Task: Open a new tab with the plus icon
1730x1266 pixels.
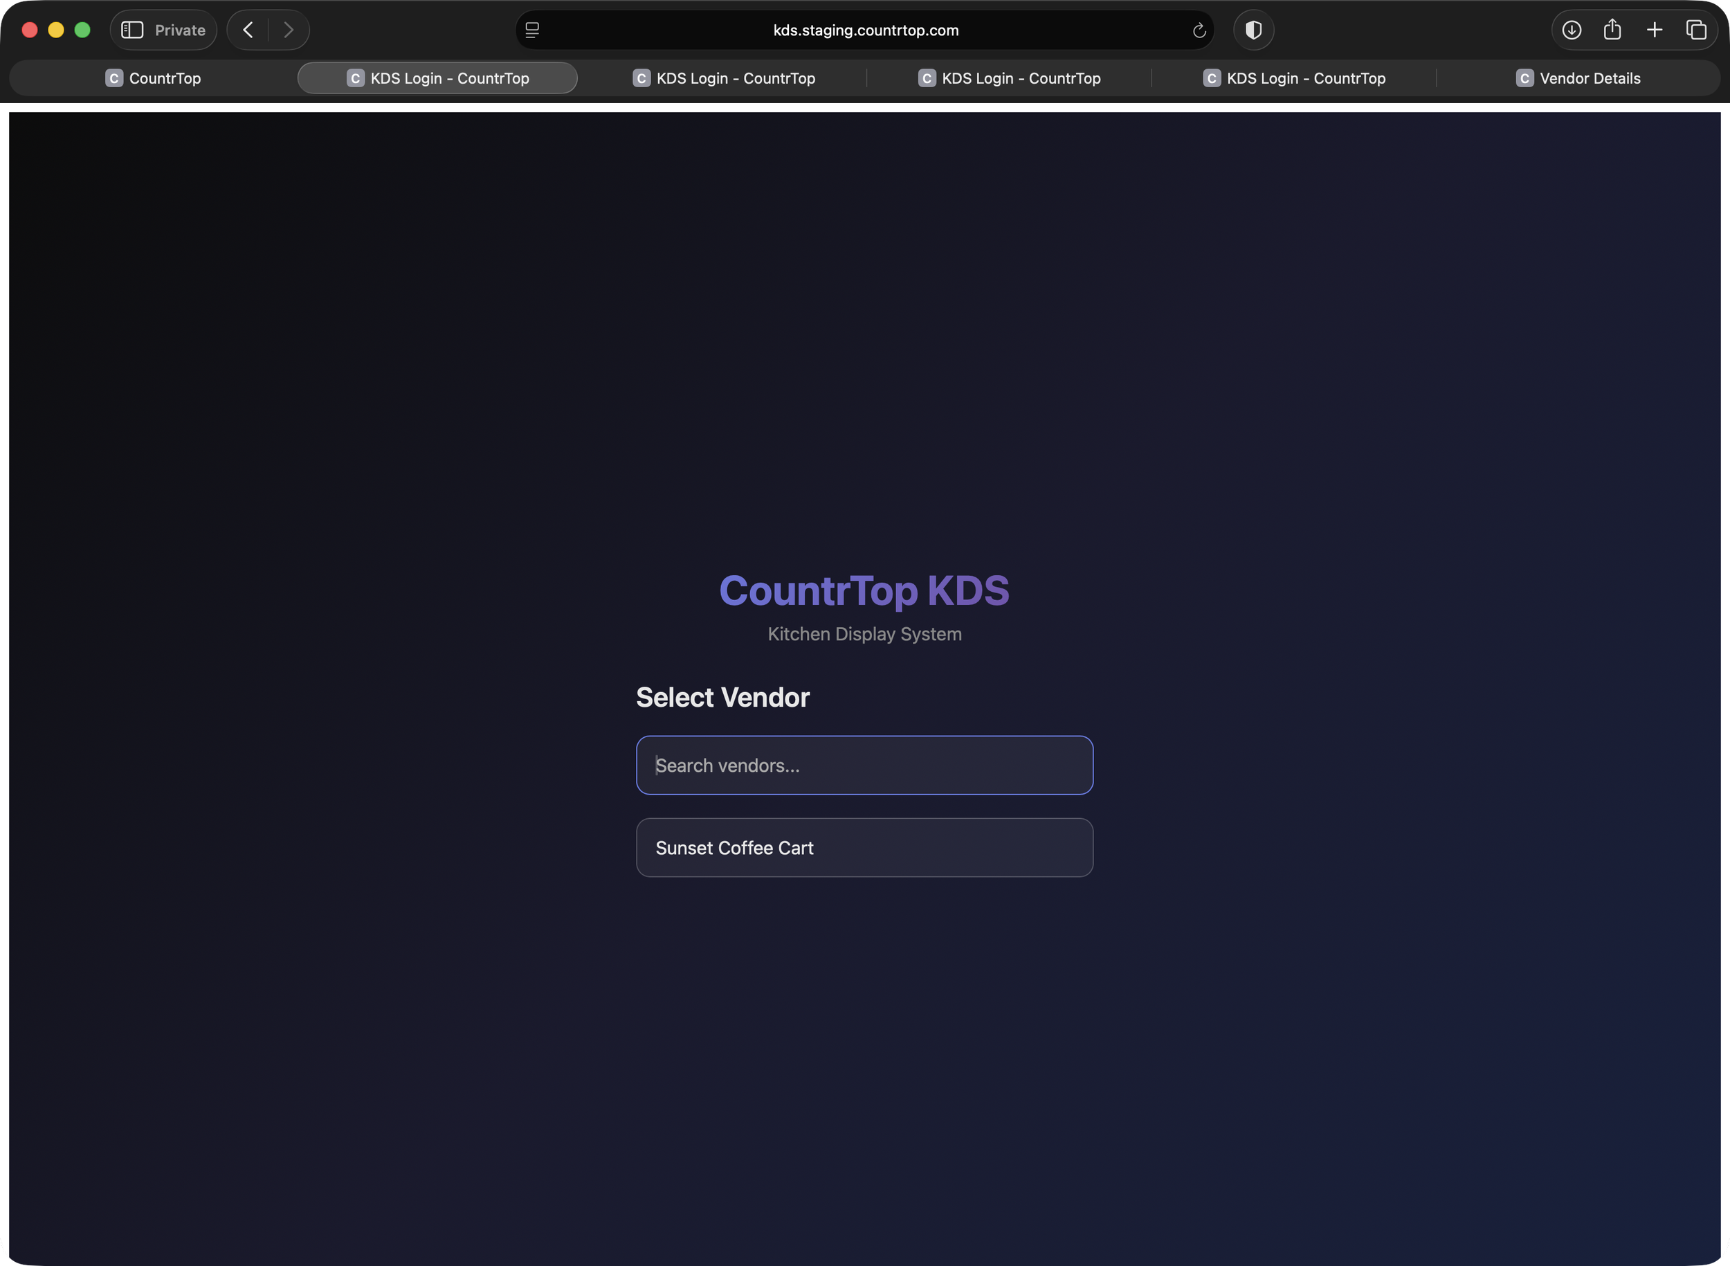Action: (x=1654, y=30)
